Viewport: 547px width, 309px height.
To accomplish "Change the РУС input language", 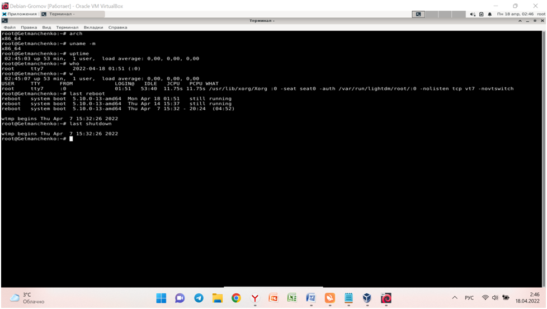I will (469, 298).
